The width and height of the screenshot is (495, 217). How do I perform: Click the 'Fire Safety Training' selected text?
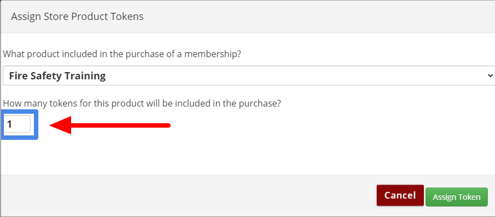57,76
